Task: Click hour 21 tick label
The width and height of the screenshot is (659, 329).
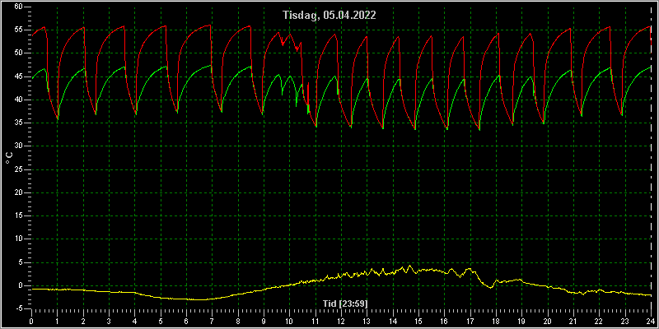Action: click(573, 321)
